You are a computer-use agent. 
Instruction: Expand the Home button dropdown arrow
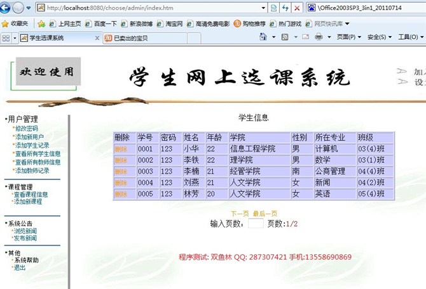pos(273,37)
